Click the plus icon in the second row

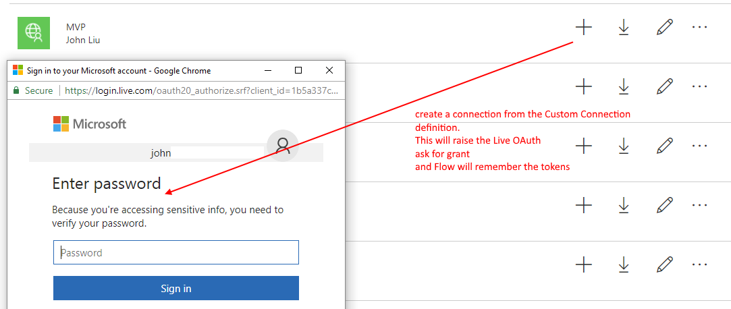click(x=583, y=86)
